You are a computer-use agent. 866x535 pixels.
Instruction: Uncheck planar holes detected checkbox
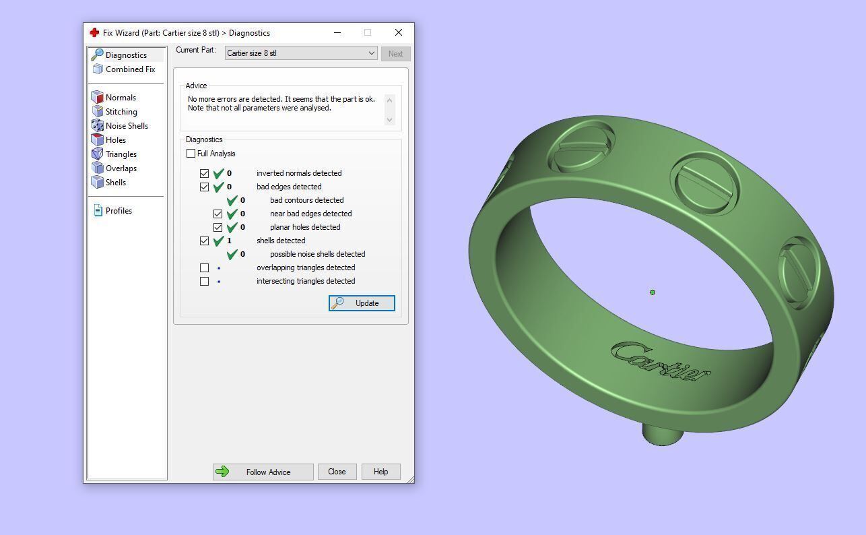tap(218, 227)
